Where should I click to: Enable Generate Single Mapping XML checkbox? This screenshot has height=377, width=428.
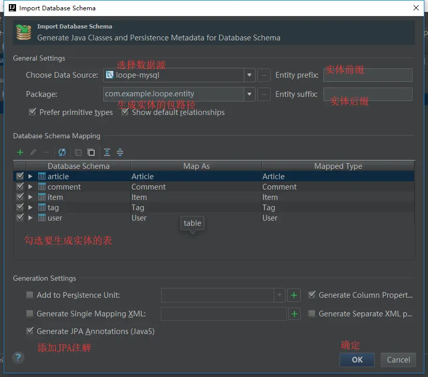point(29,314)
